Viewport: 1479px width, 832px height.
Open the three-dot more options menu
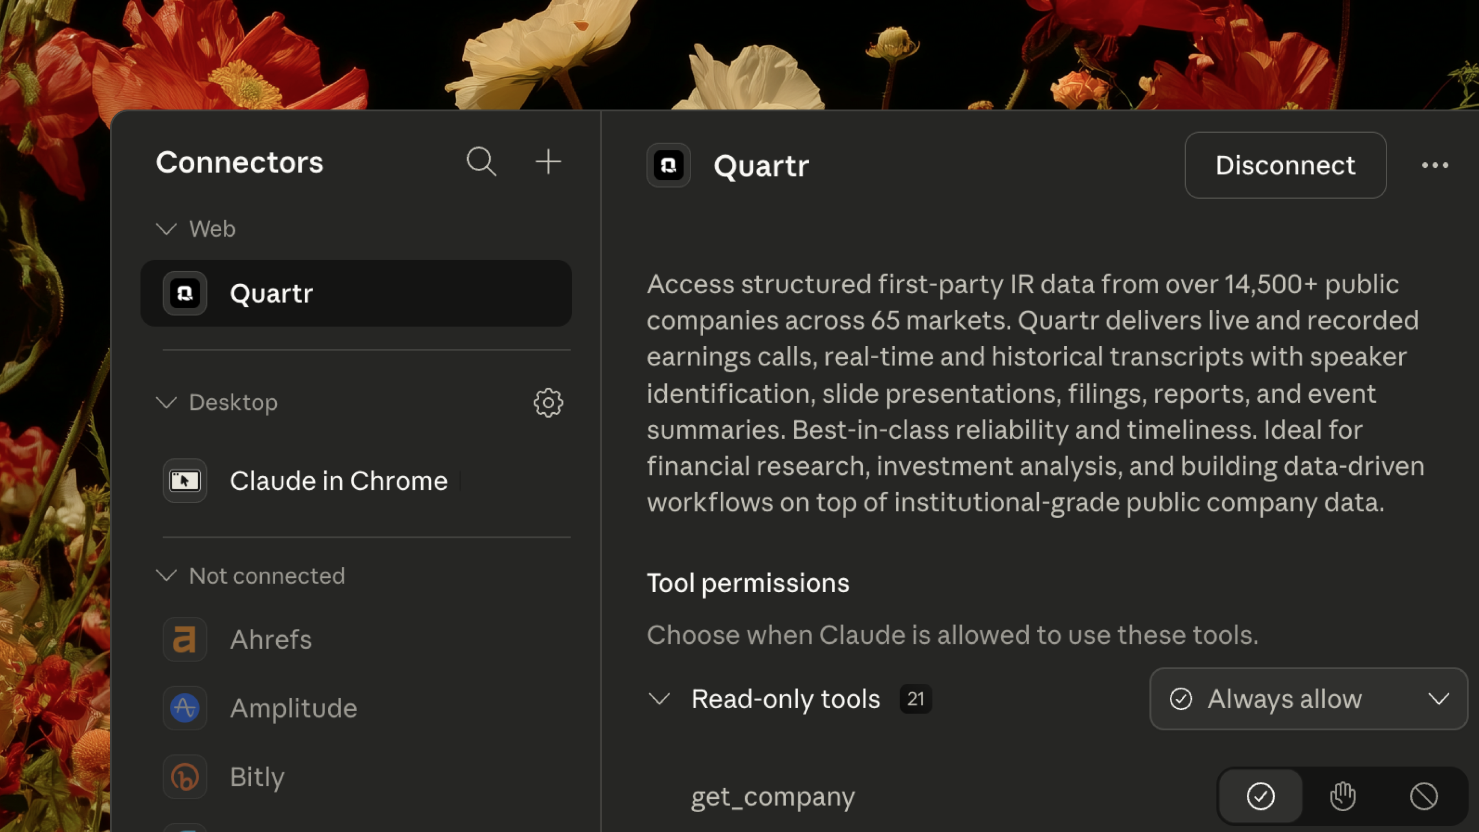point(1434,166)
